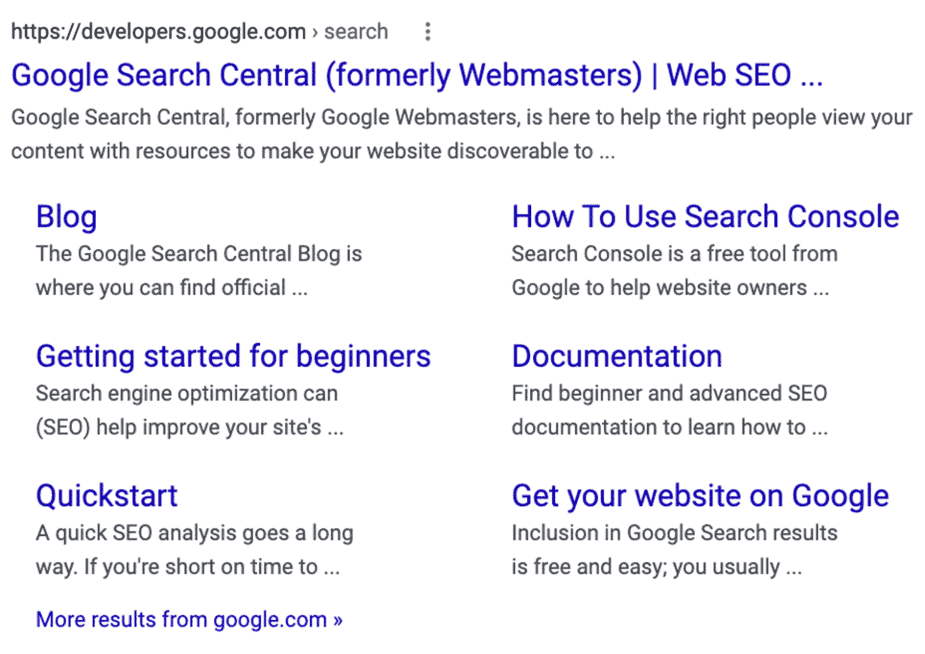
Task: Open Get your website on Google
Action: coord(699,495)
